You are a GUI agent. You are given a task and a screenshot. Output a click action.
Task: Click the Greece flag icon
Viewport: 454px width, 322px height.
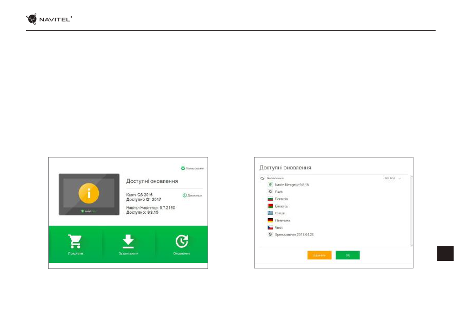coord(270,213)
